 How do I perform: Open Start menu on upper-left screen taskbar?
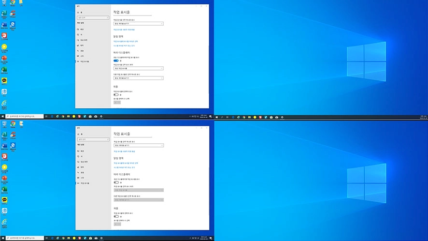click(x=3, y=116)
